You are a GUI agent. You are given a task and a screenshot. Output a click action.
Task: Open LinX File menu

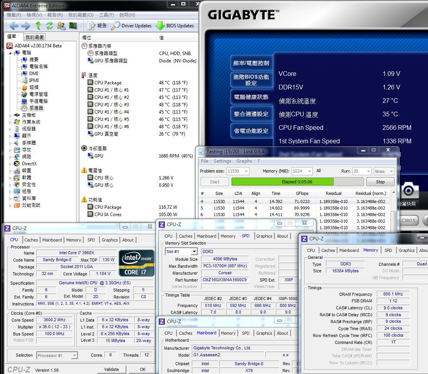(x=205, y=161)
